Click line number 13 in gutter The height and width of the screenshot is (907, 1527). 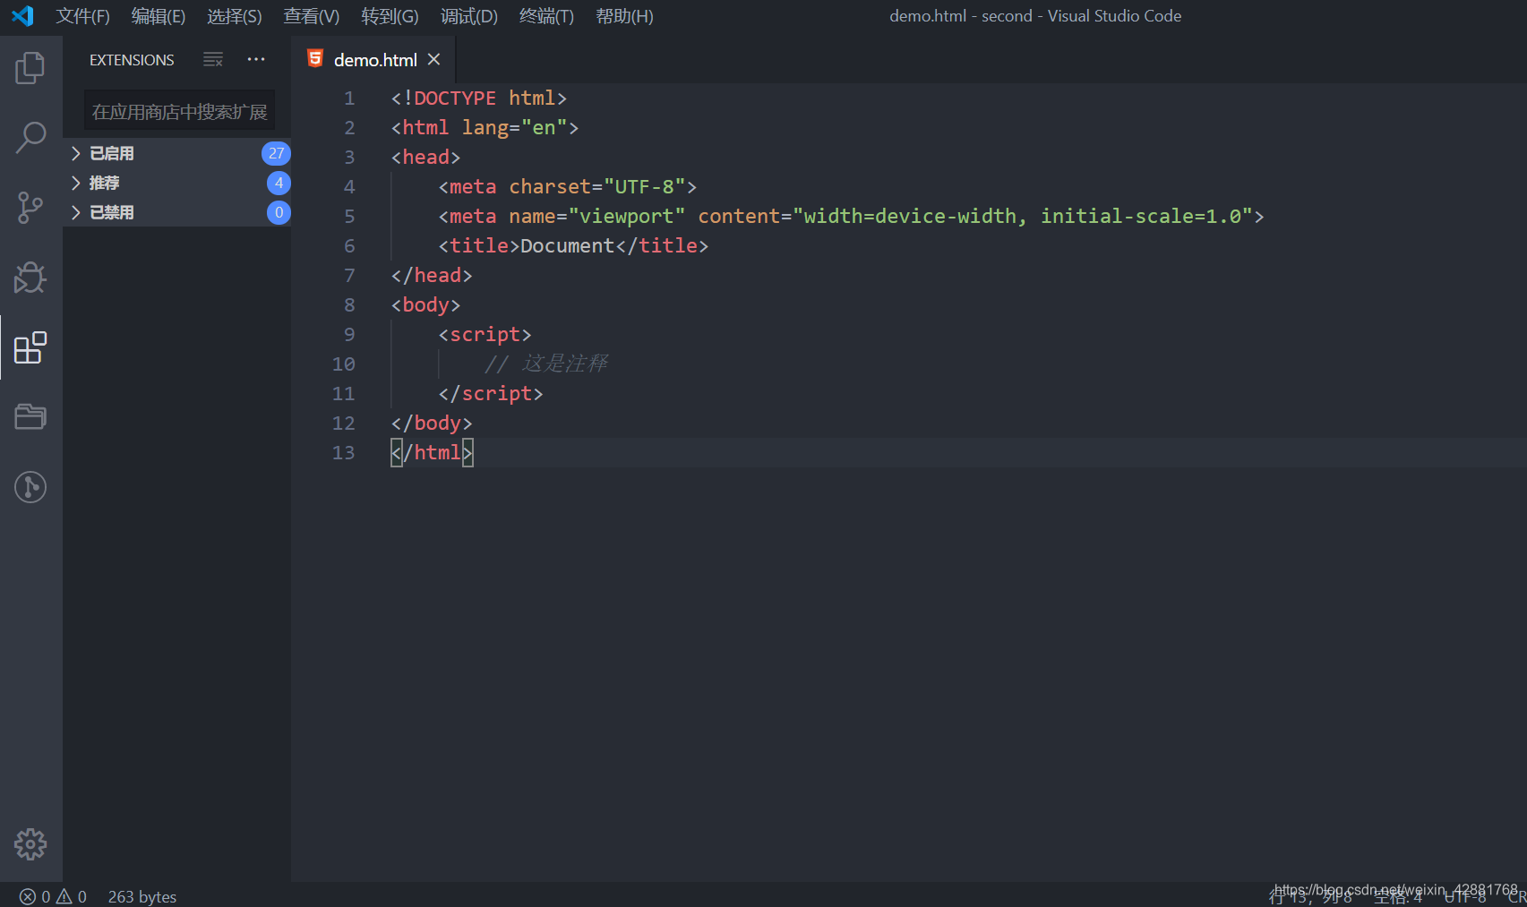(x=344, y=453)
